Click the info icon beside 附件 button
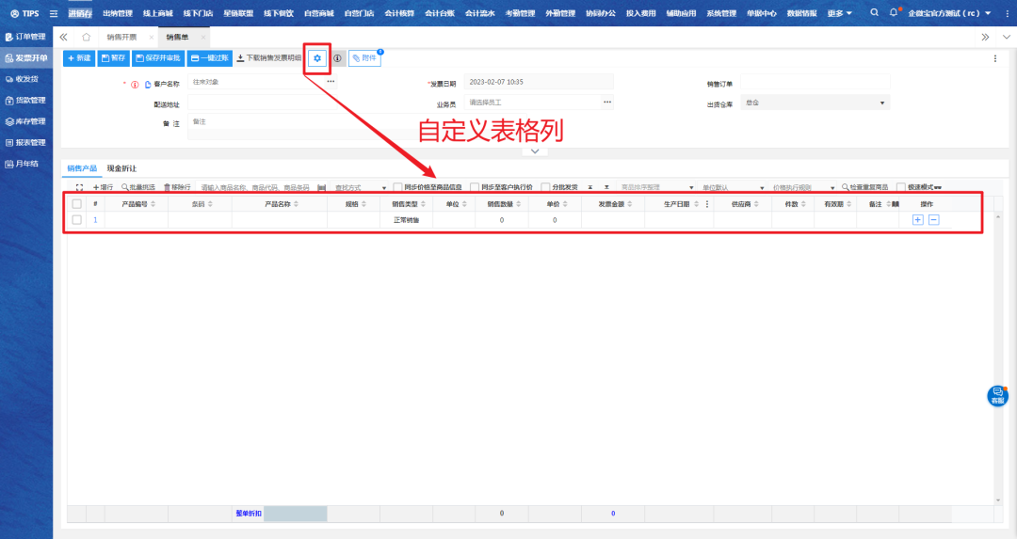 click(x=337, y=58)
